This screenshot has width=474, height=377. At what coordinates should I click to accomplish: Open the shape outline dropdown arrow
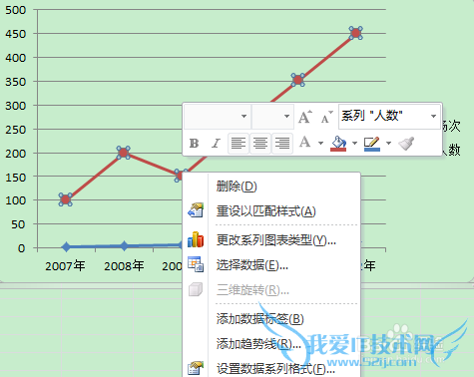pos(388,144)
